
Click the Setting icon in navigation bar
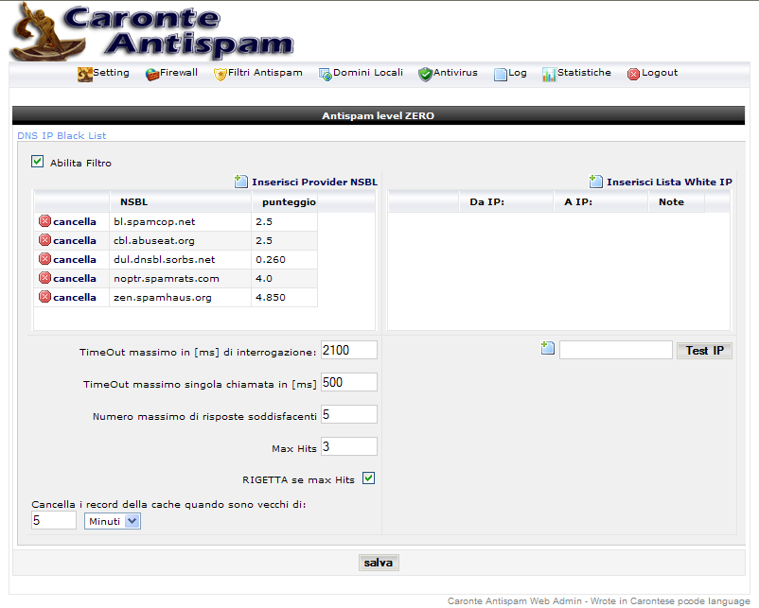[84, 74]
